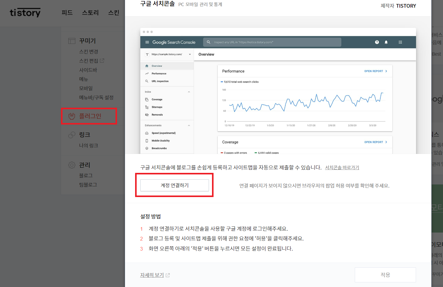Click external link icon beside 스킨 편집

(x=102, y=61)
